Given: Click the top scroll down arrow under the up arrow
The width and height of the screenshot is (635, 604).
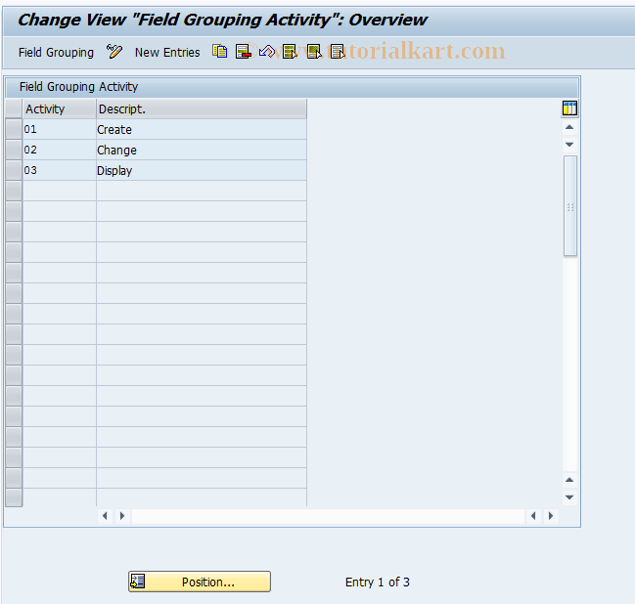Looking at the screenshot, I should pyautogui.click(x=569, y=145).
